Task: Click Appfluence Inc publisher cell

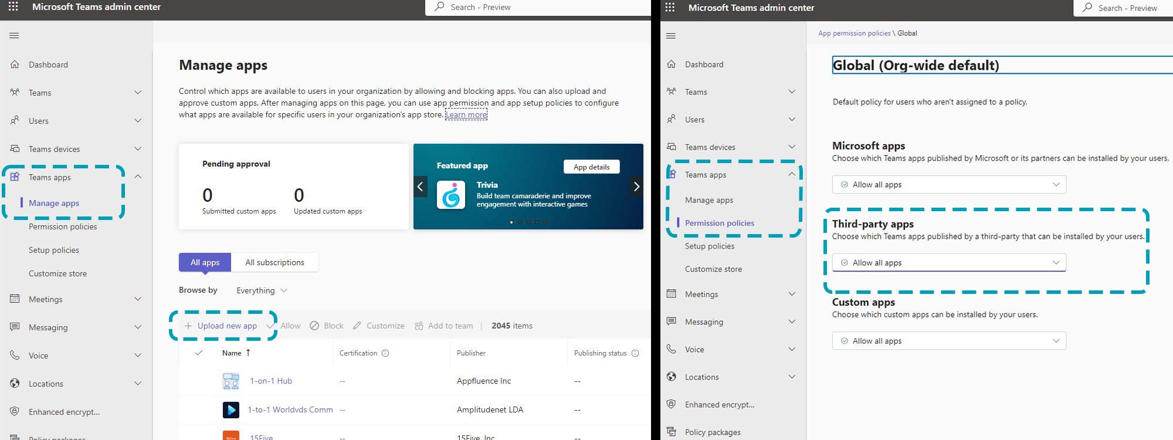Action: pyautogui.click(x=484, y=381)
